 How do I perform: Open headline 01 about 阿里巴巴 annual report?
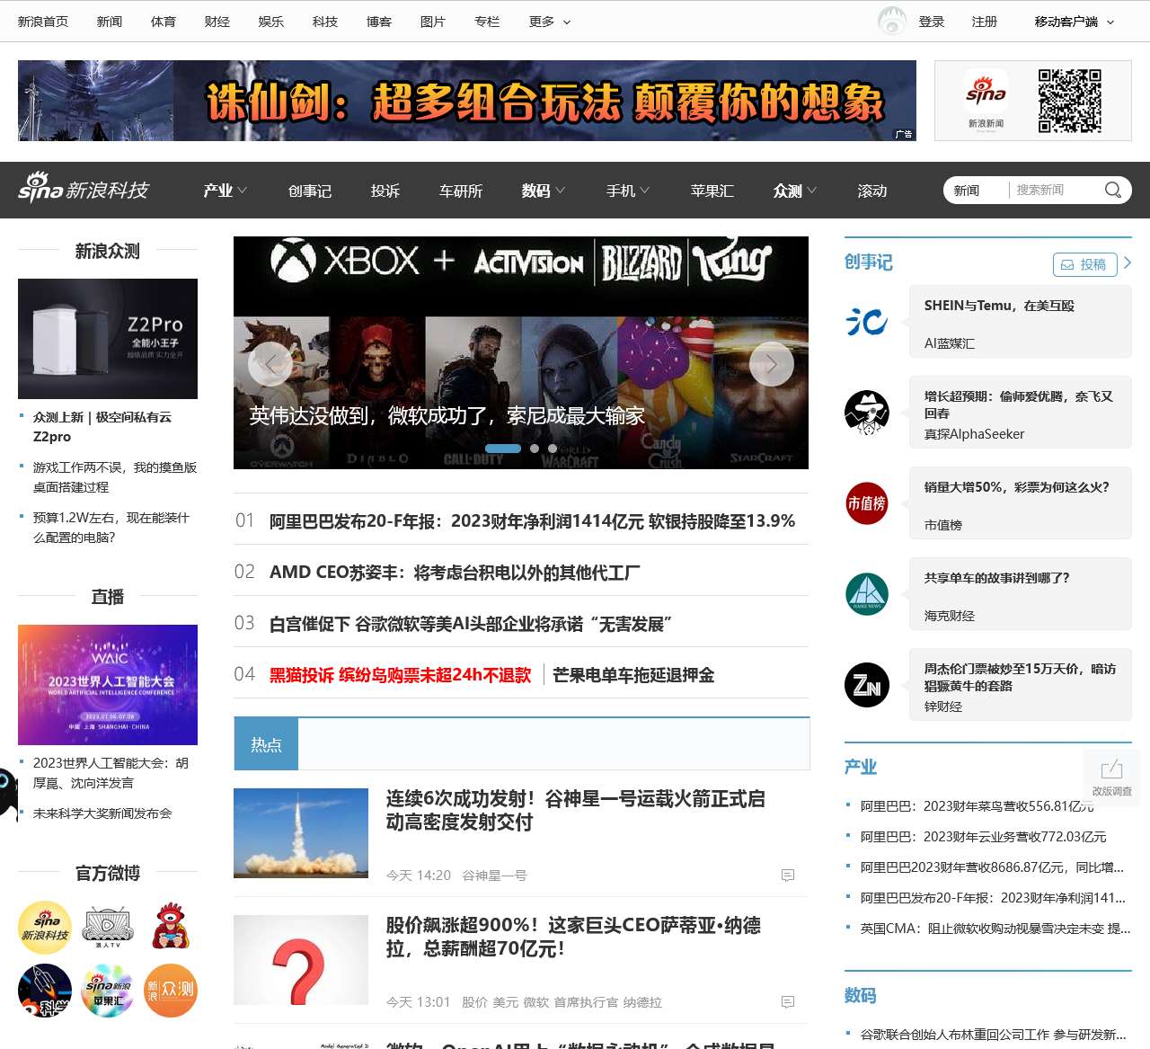point(532,520)
